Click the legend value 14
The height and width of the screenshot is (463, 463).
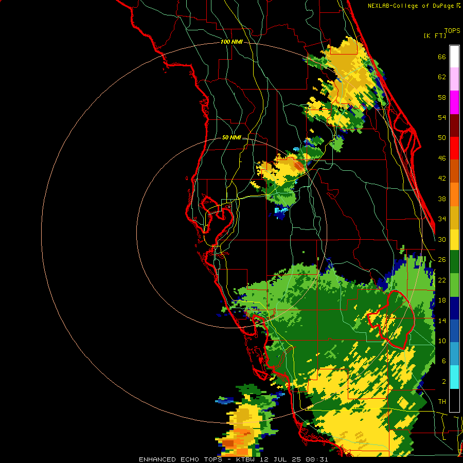pyautogui.click(x=442, y=320)
